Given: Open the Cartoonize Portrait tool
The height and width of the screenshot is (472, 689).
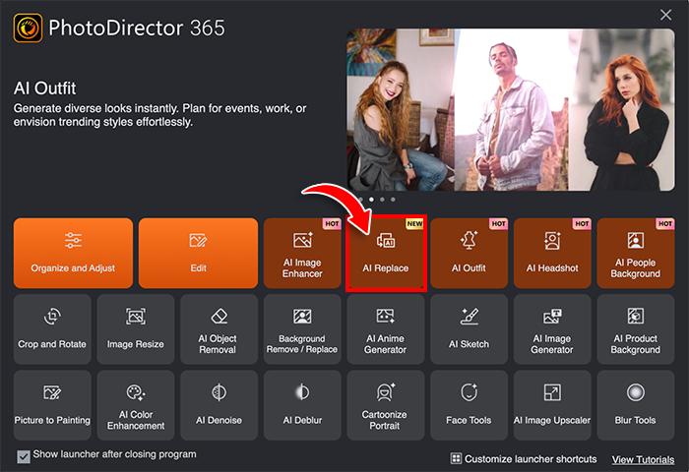Looking at the screenshot, I should (386, 405).
